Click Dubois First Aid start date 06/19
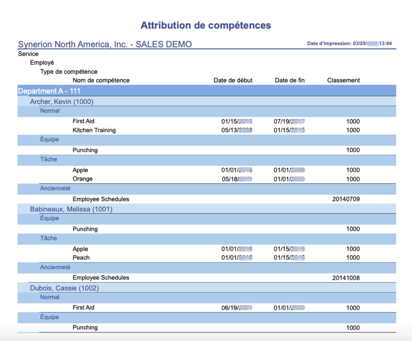The image size is (412, 341). click(x=237, y=308)
